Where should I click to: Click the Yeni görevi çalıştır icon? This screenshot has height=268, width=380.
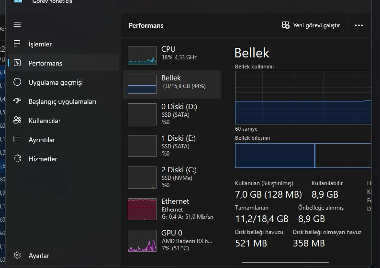[x=286, y=25]
